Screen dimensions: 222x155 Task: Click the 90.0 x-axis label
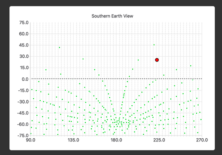pos(31,140)
